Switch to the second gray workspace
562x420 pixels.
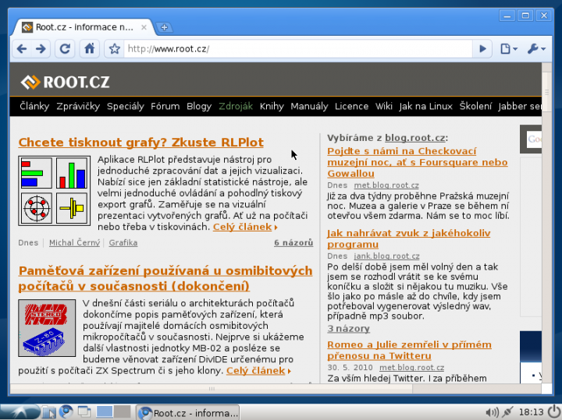(123, 411)
